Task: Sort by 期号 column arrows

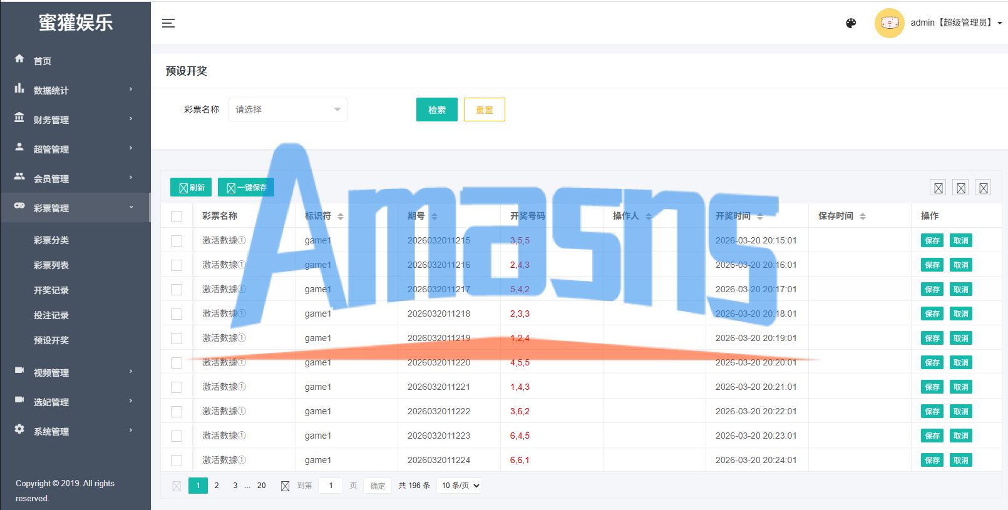Action: [x=435, y=216]
